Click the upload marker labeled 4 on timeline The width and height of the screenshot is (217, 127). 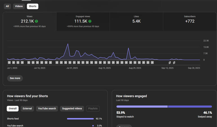coord(57,63)
